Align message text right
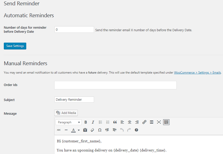The width and height of the screenshot is (223, 154). pyautogui.click(x=137, y=122)
